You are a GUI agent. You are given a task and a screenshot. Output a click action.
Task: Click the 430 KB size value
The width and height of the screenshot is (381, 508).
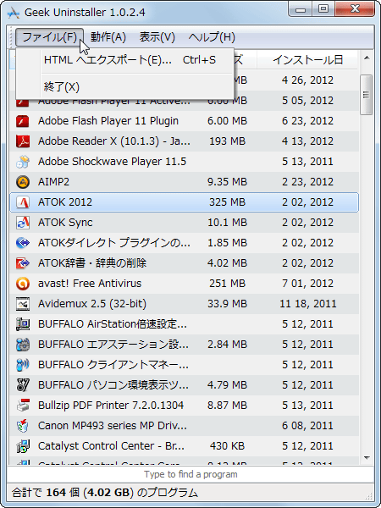tap(228, 446)
